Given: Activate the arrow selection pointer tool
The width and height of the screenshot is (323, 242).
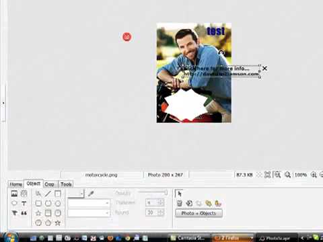Looking at the screenshot, I should pos(179,194).
